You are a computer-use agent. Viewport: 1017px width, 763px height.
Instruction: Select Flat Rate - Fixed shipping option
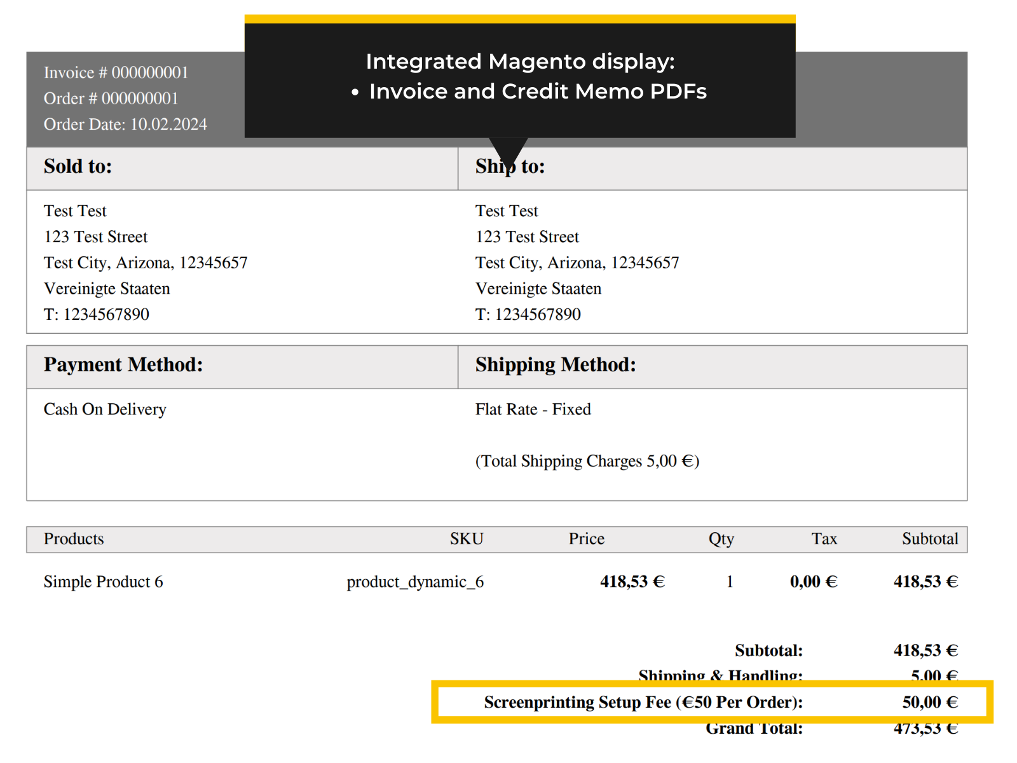click(x=533, y=409)
